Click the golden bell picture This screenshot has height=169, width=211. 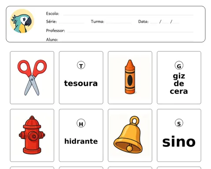128,135
